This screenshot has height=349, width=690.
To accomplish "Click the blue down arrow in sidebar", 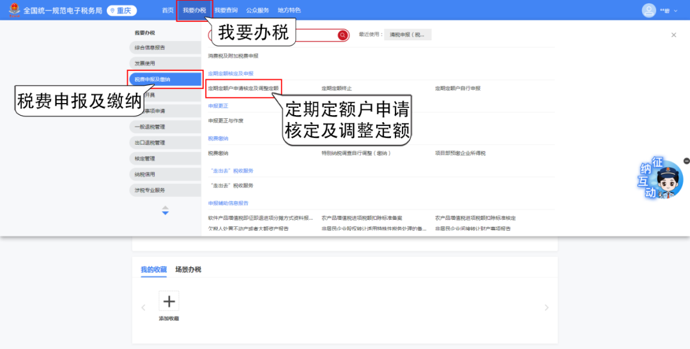I will coord(165,213).
